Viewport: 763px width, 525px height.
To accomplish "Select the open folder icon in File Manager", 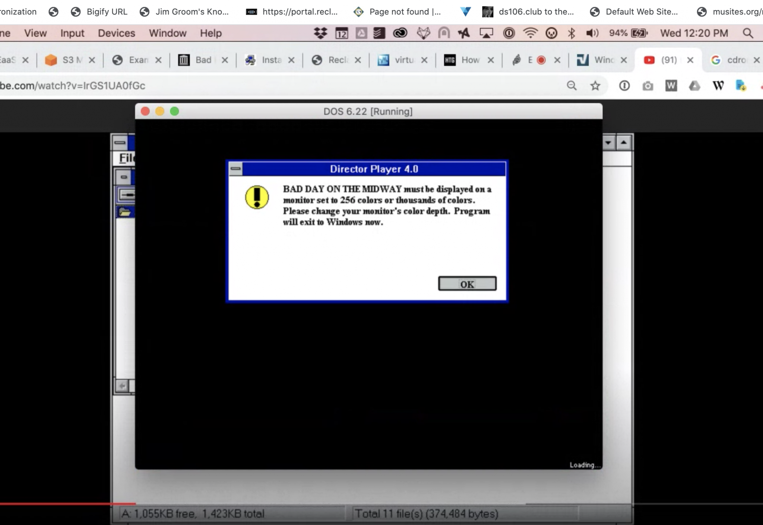I will pyautogui.click(x=125, y=212).
